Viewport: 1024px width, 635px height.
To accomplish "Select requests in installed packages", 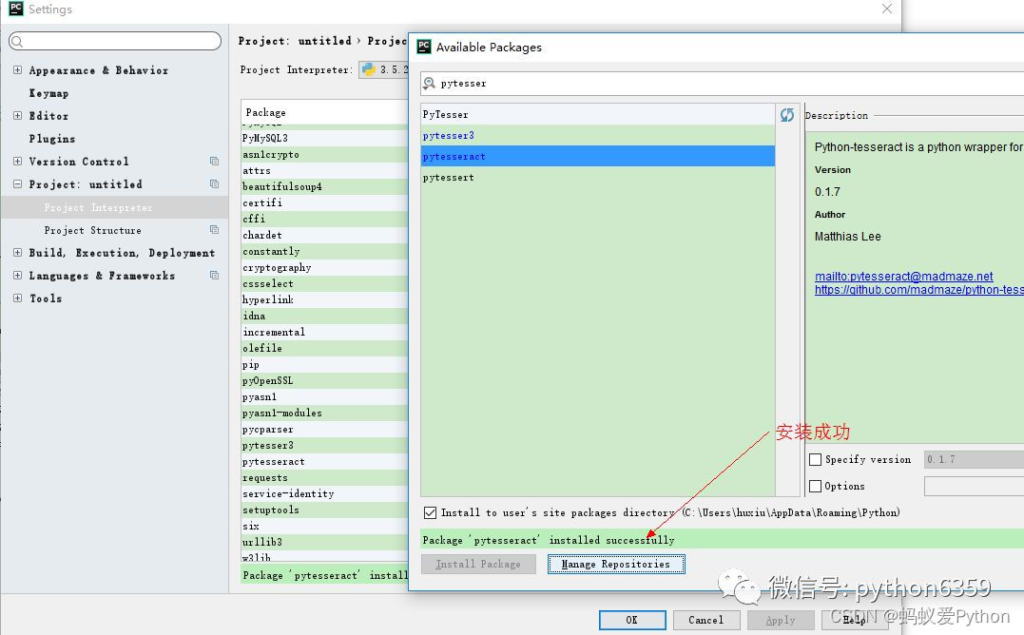I will pyautogui.click(x=324, y=478).
